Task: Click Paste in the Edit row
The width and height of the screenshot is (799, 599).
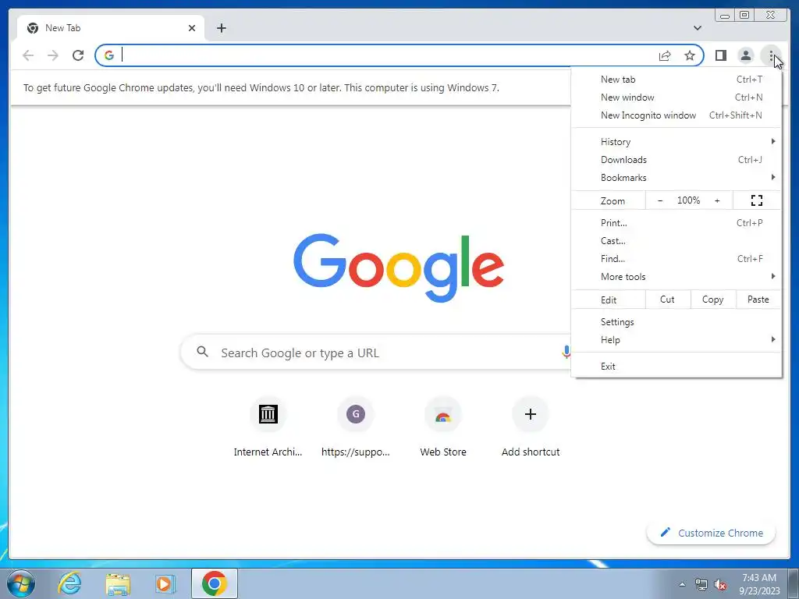Action: (758, 299)
